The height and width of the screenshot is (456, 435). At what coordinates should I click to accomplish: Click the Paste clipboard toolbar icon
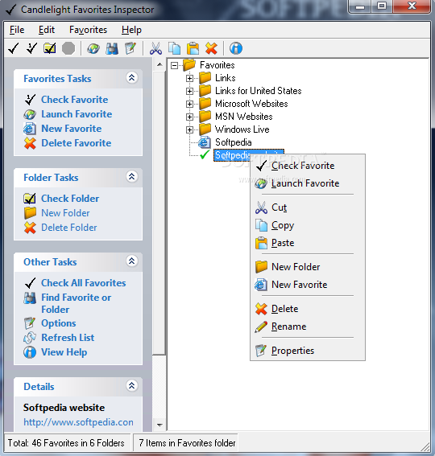coord(193,48)
